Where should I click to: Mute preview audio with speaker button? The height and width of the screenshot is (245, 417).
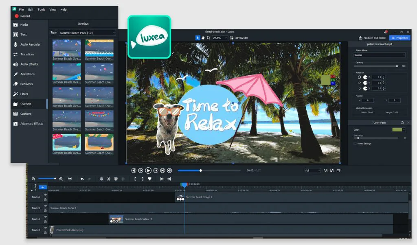[x=169, y=171]
